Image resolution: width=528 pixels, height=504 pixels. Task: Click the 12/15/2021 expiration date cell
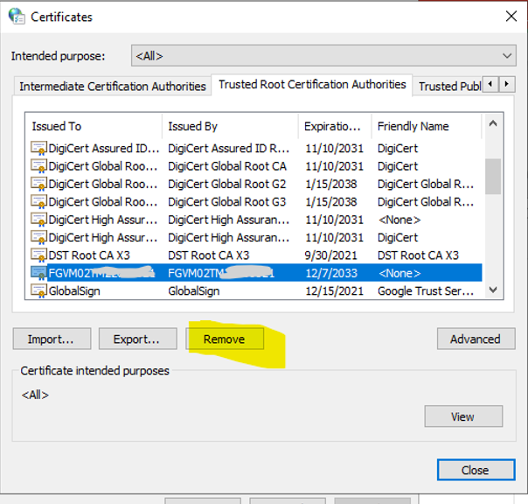(x=334, y=291)
